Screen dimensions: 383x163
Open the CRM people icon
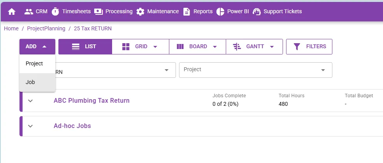click(x=29, y=11)
